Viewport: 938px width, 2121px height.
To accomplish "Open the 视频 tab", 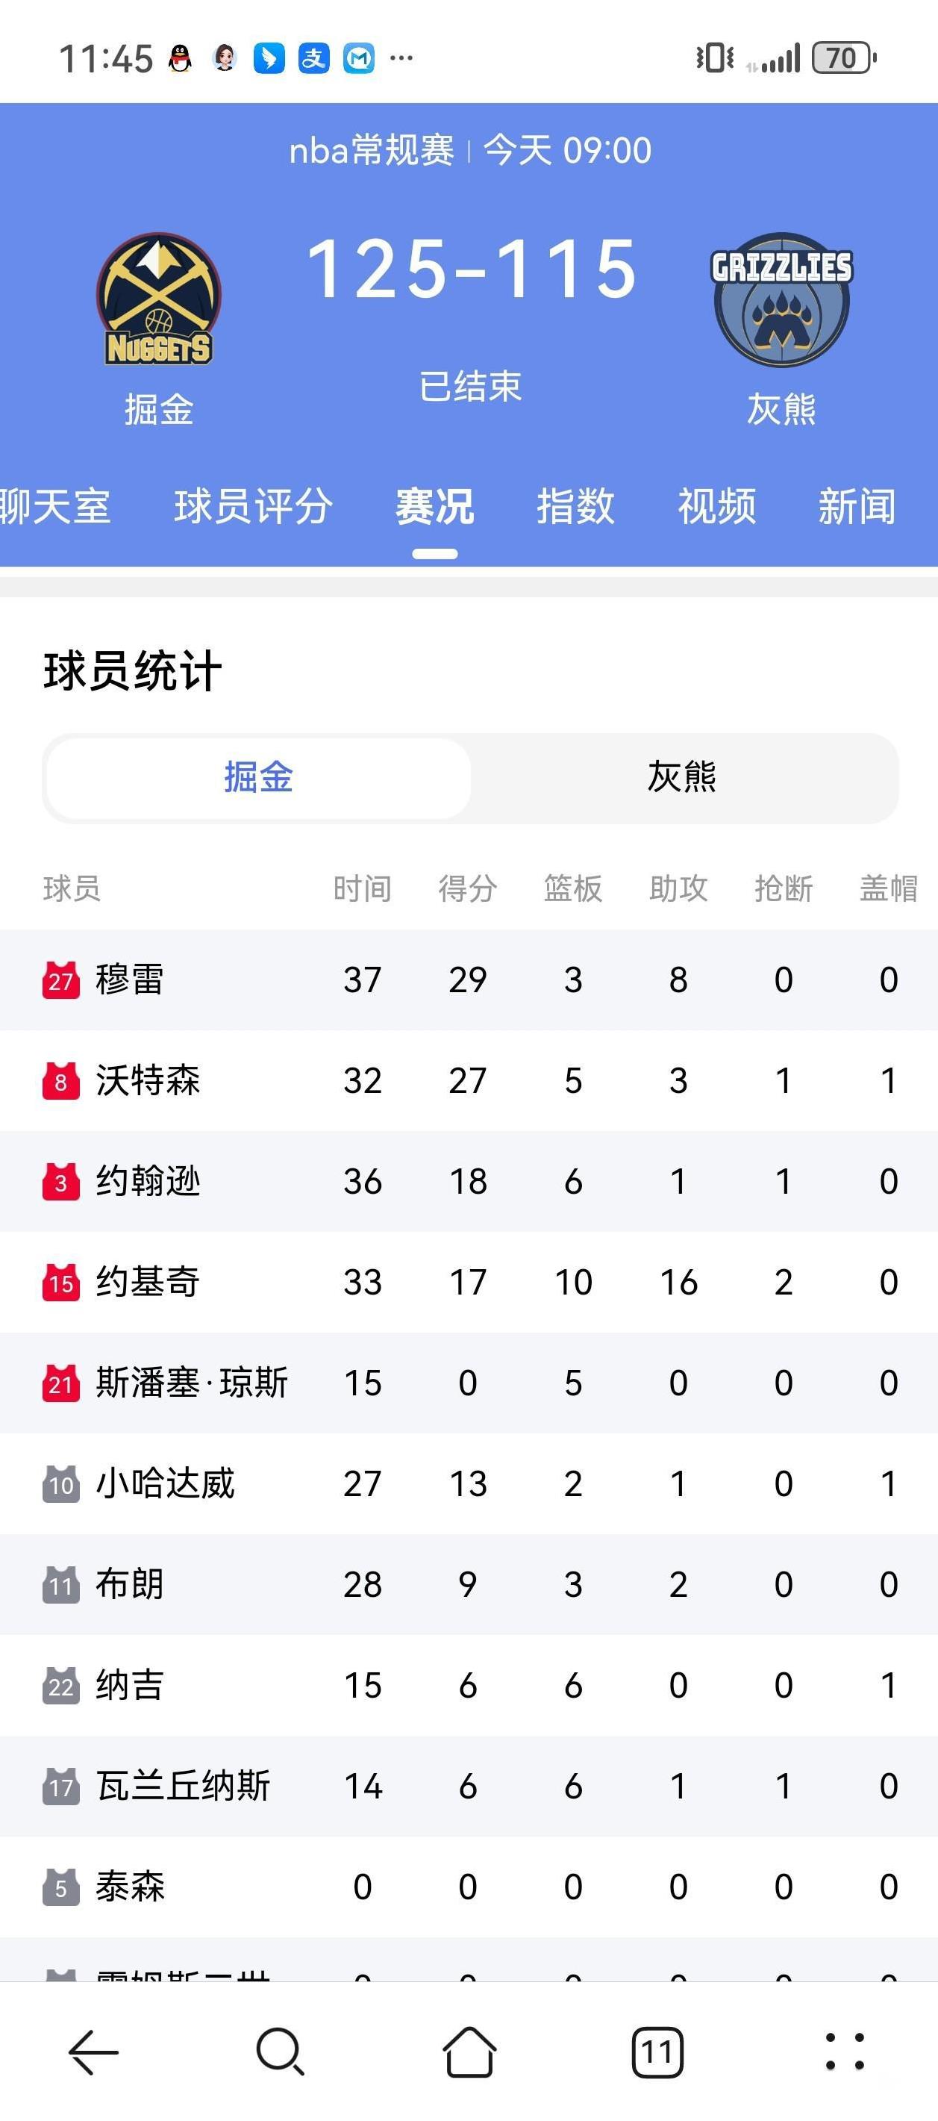I will tap(716, 505).
